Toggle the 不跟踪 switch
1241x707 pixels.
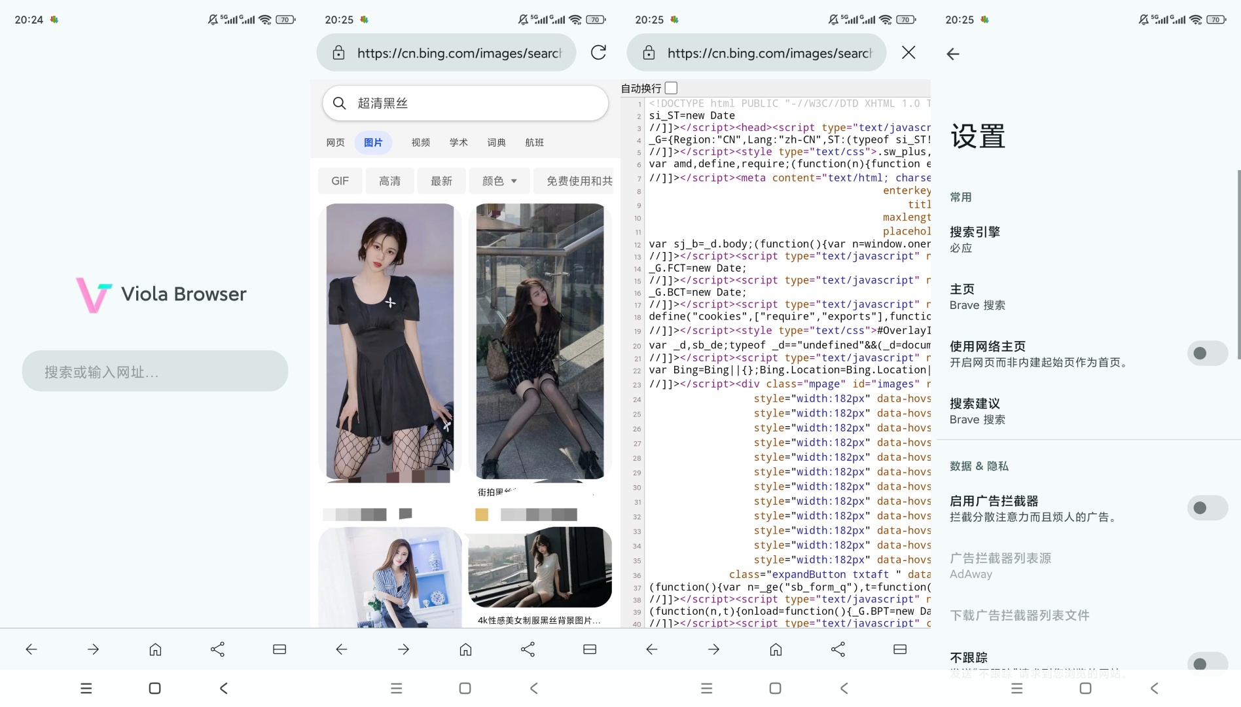pyautogui.click(x=1207, y=664)
